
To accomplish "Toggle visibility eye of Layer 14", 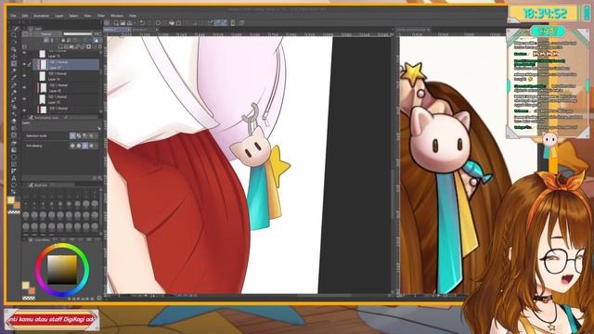I will pyautogui.click(x=25, y=76).
